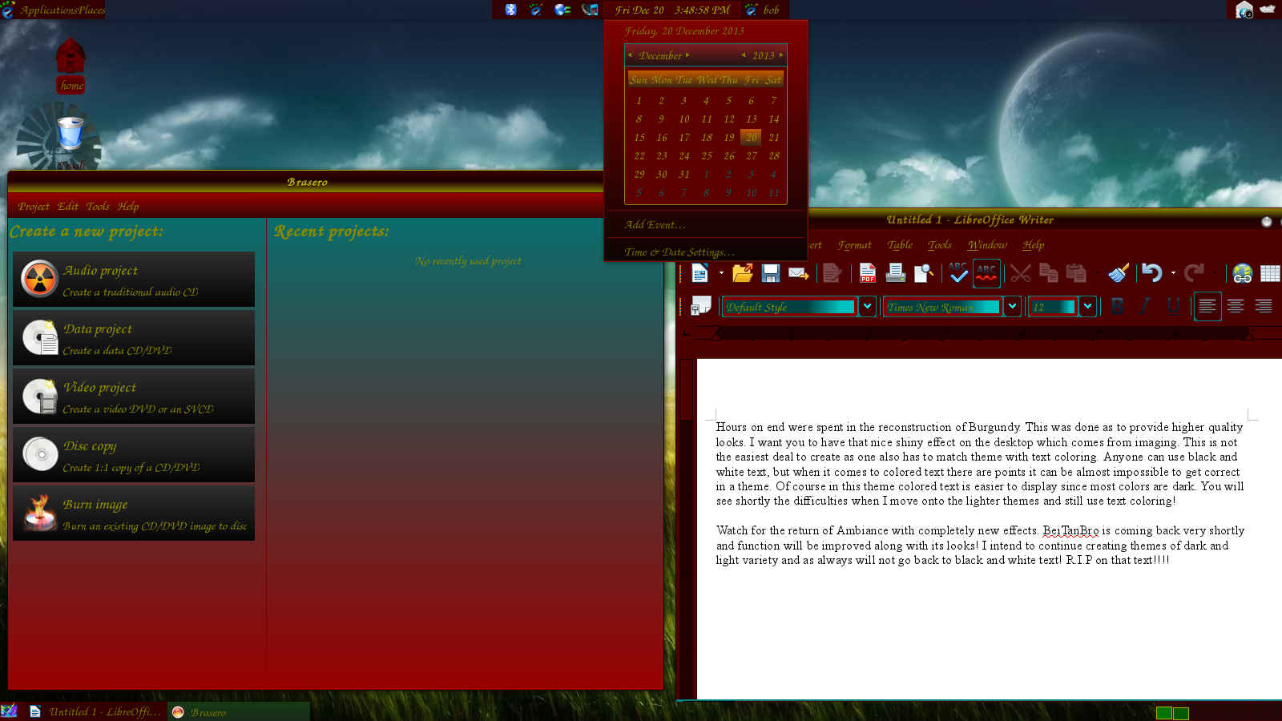
Task: Start an Audio project in Brasero
Action: click(134, 280)
